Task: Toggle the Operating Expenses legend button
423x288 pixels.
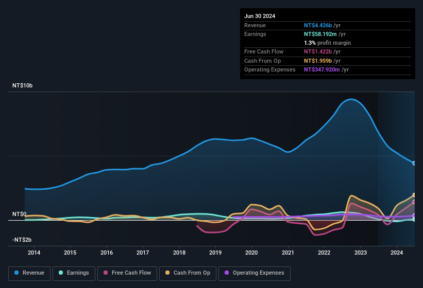Action: click(255, 273)
